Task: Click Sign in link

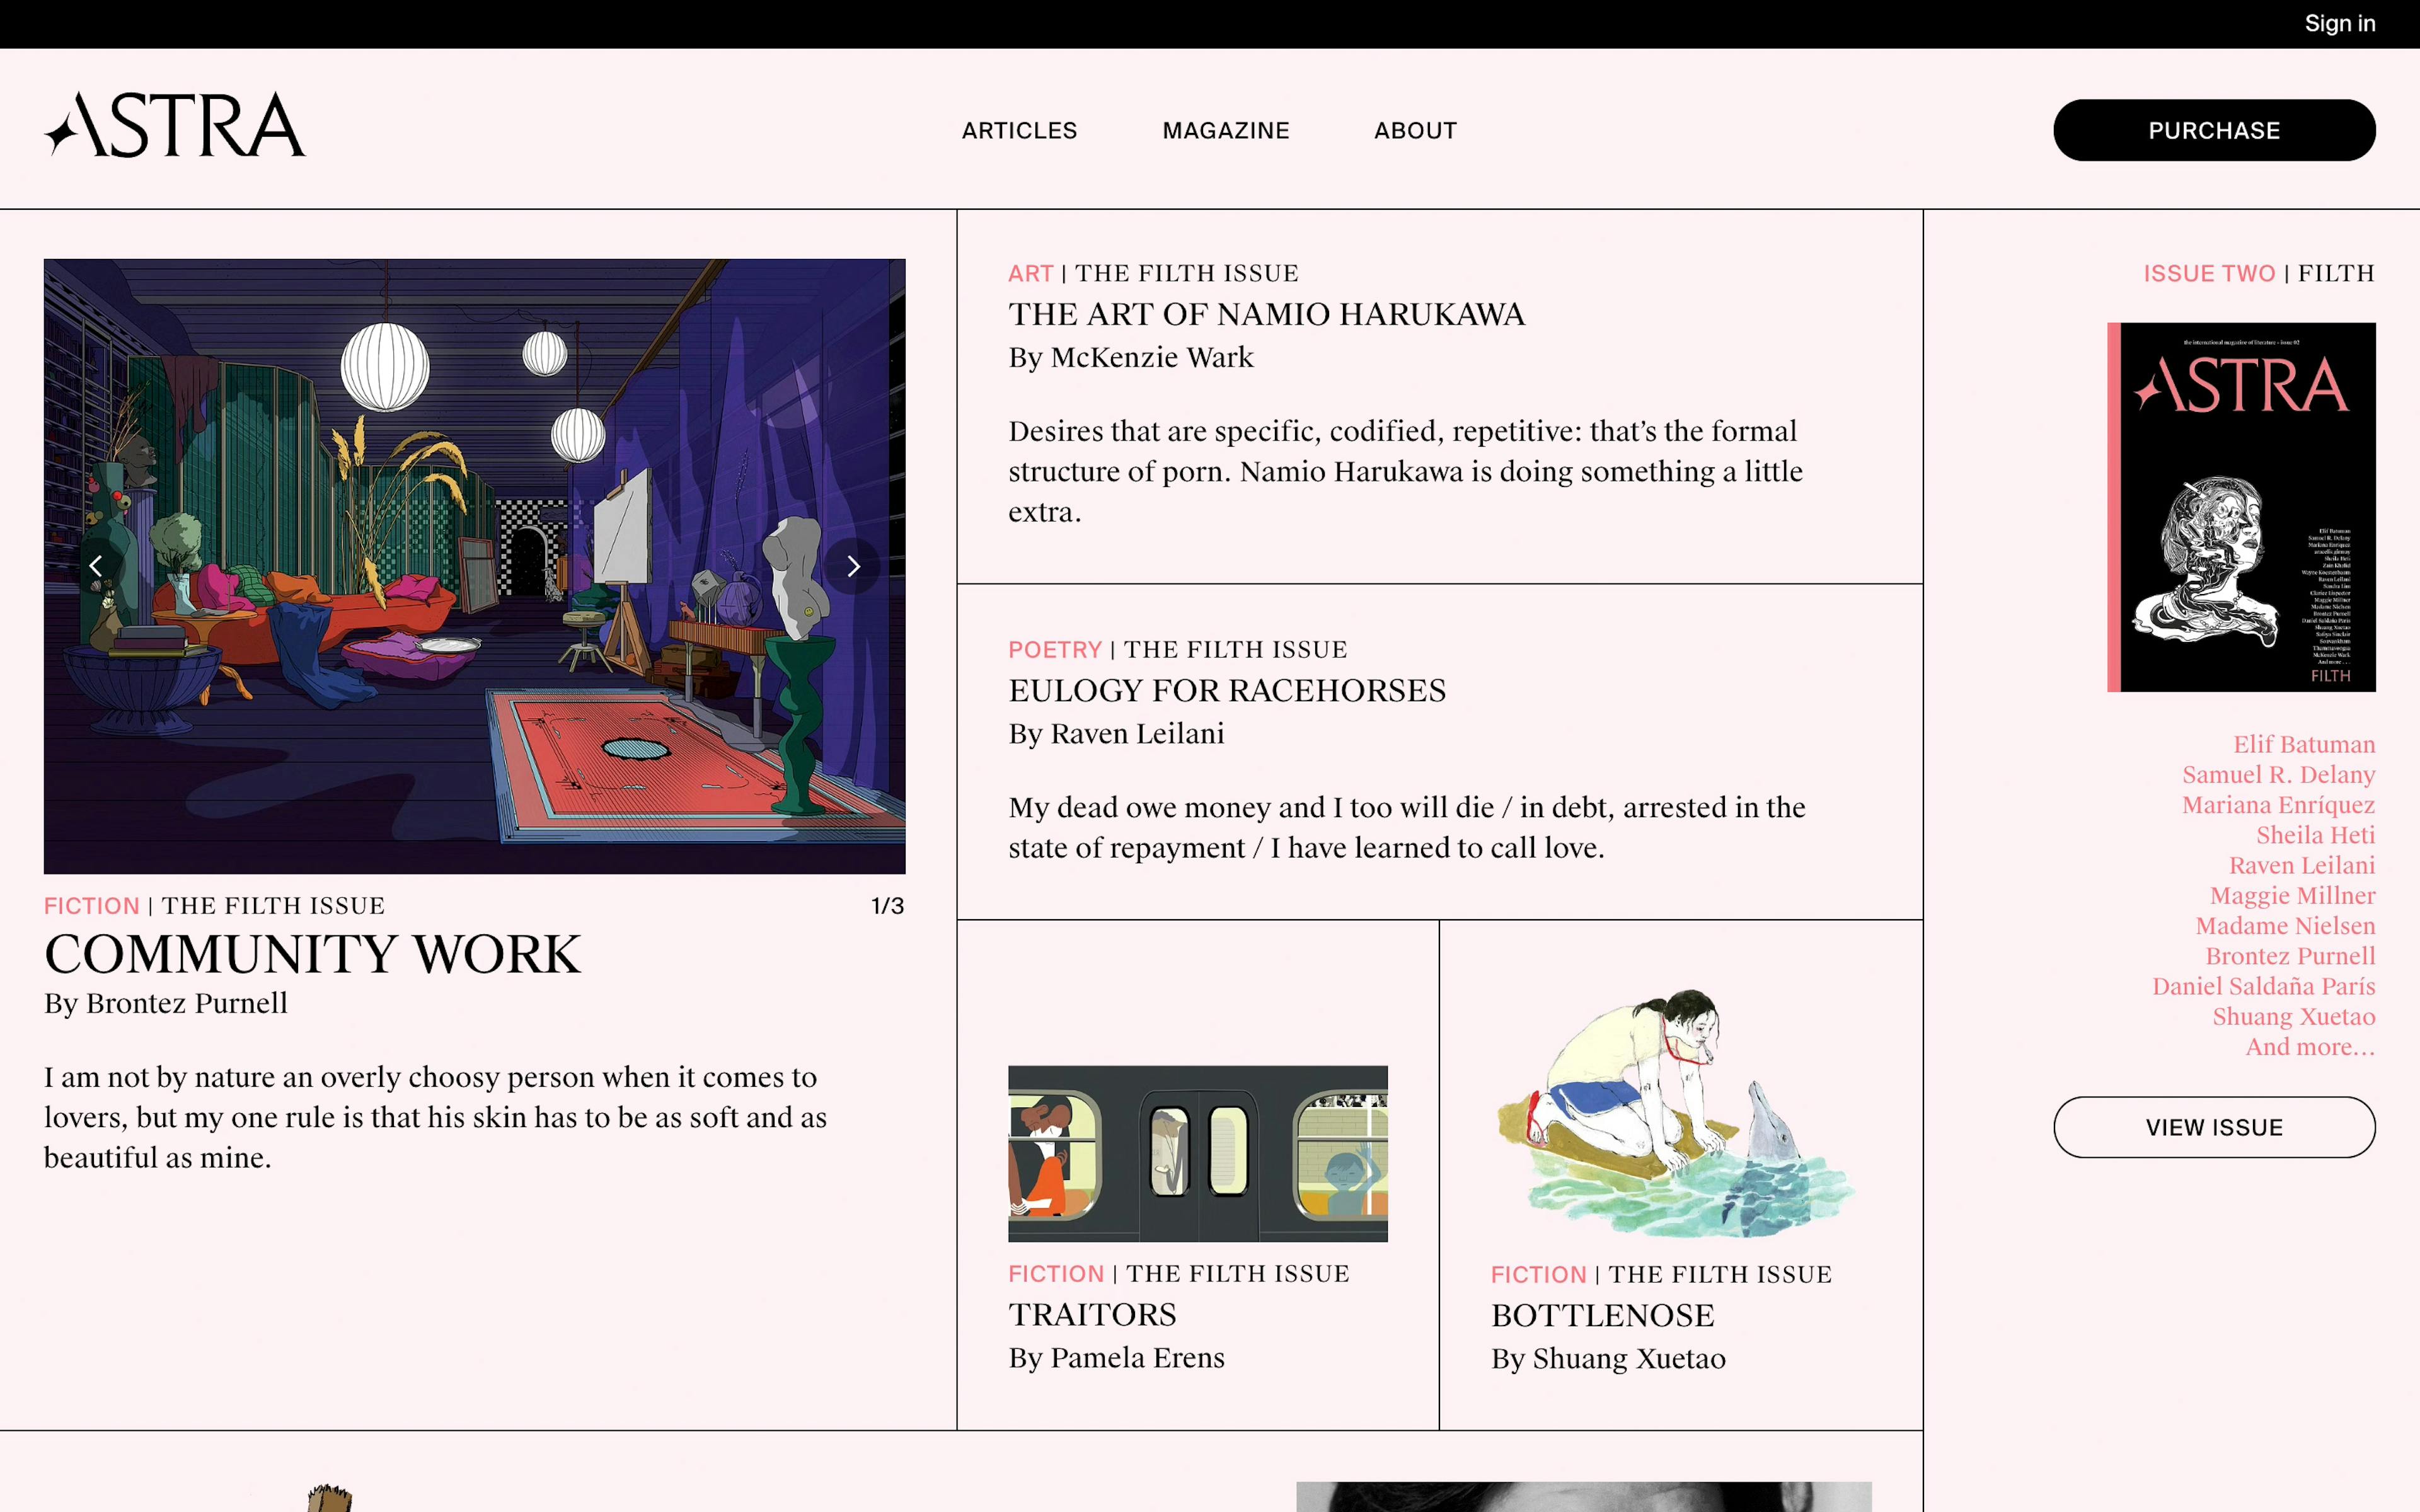Action: point(2339,23)
